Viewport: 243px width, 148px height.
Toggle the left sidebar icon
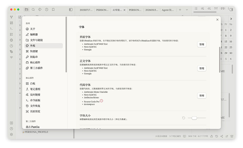pyautogui.click(x=71, y=9)
